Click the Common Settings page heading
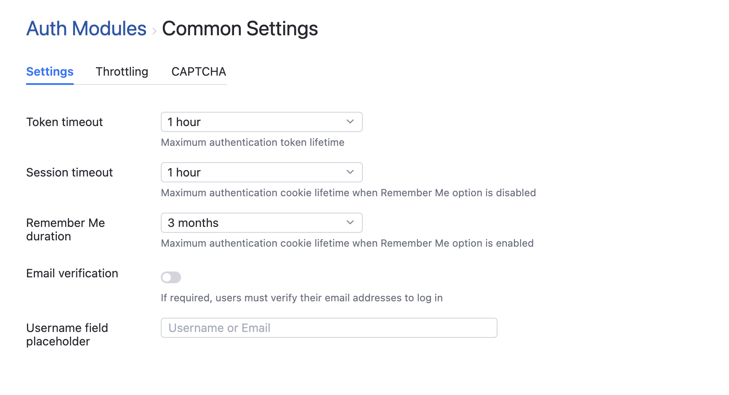 [x=240, y=29]
